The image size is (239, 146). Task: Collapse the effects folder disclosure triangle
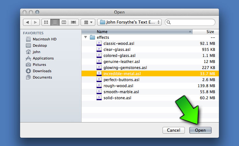(86, 37)
